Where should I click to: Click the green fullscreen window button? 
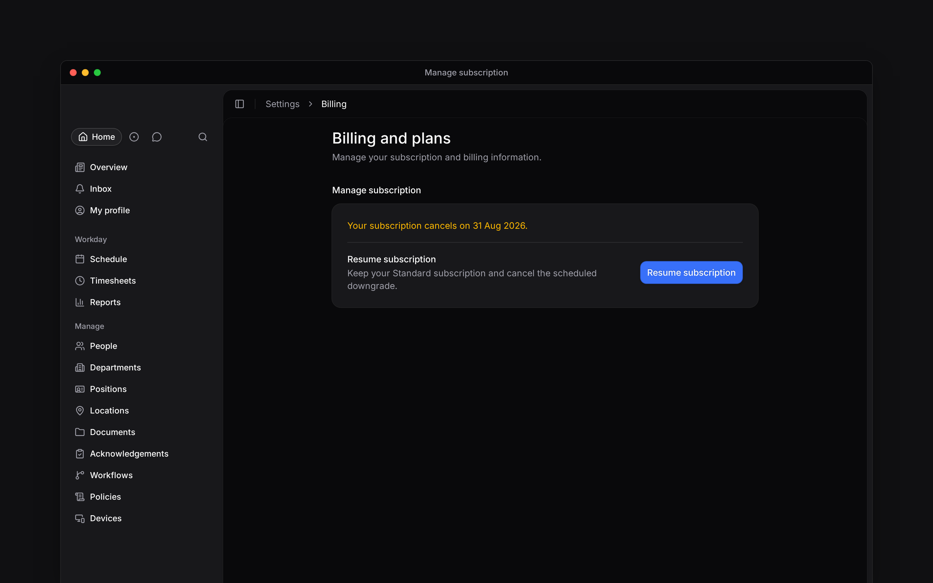click(x=97, y=73)
